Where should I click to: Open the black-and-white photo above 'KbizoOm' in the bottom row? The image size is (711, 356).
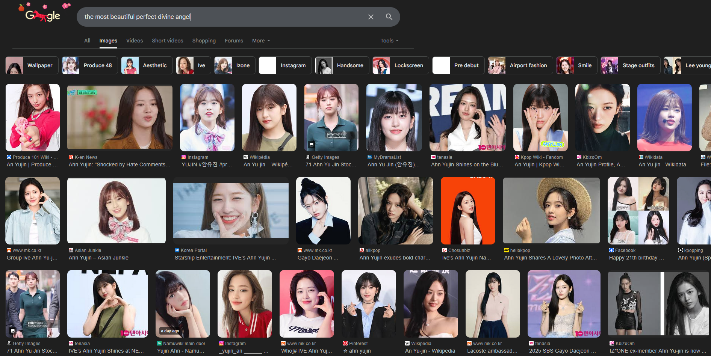click(658, 304)
